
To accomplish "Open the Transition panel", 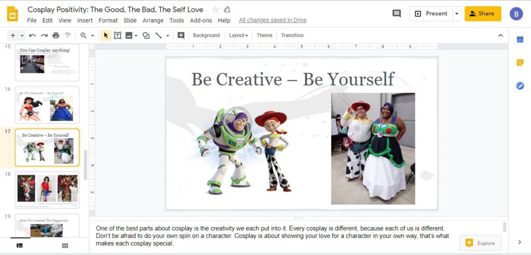I will (x=292, y=35).
